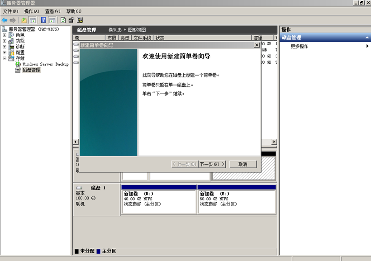Open the 查看(V) menu
371x261 pixels.
52,11
